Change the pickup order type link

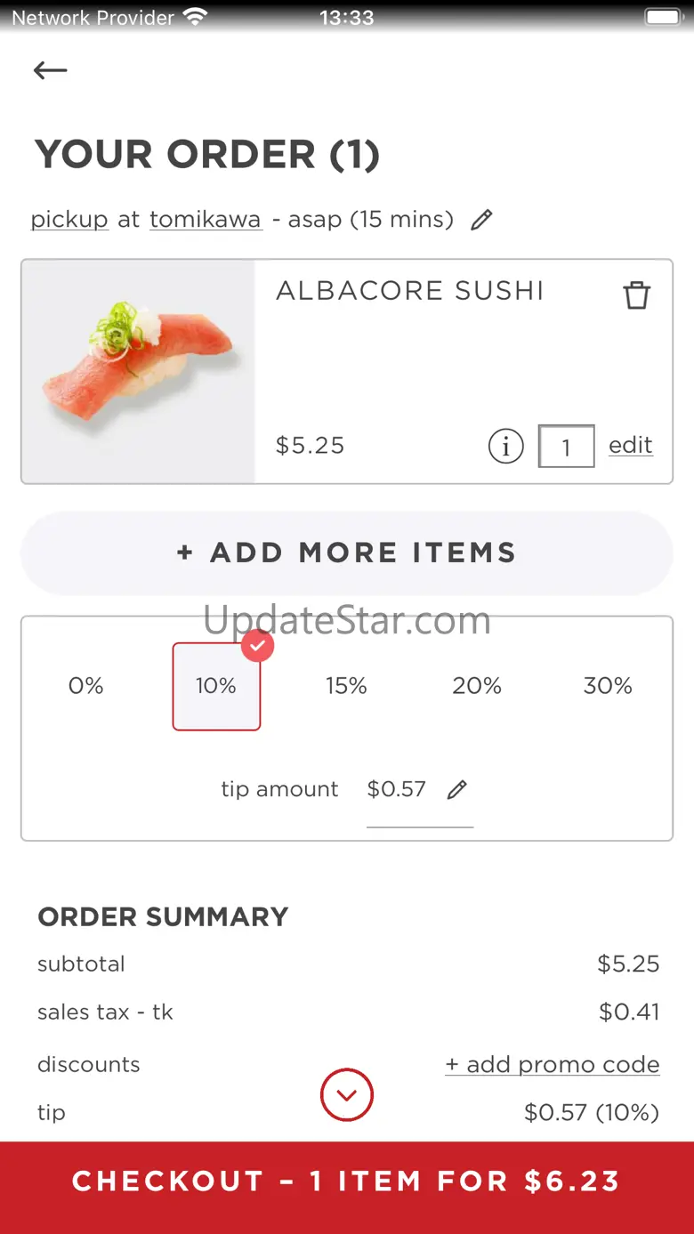coord(69,219)
